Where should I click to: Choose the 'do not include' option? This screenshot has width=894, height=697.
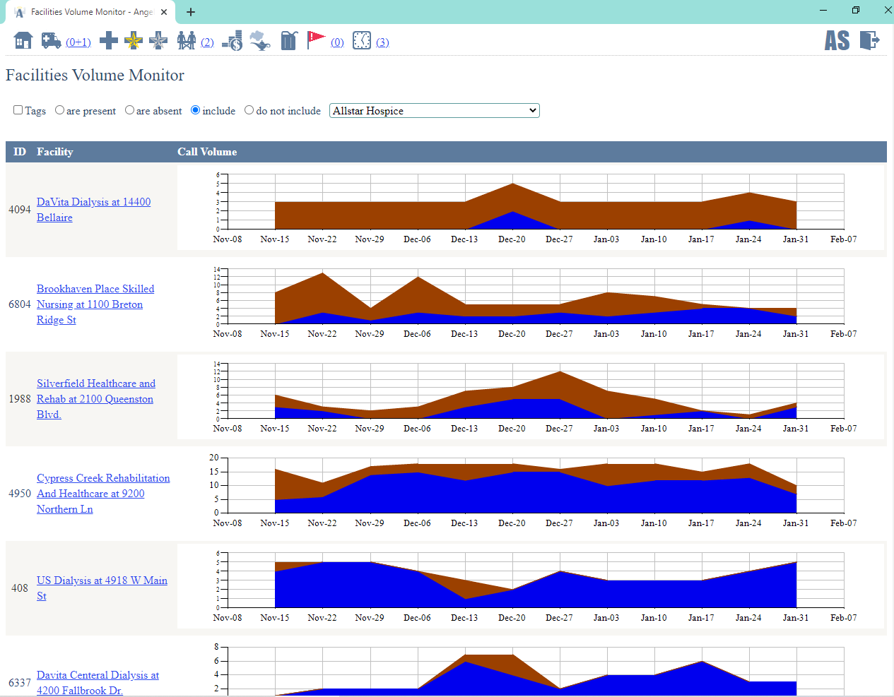249,109
